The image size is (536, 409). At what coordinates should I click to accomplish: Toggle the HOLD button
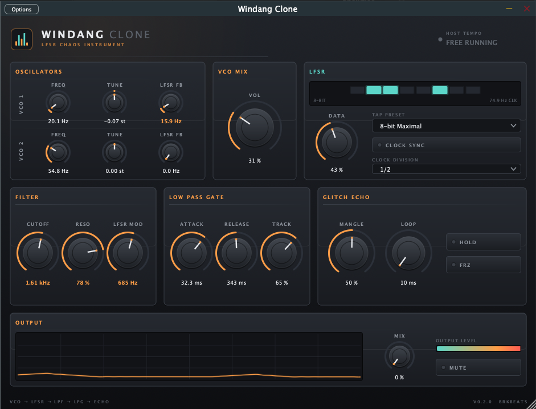point(484,242)
